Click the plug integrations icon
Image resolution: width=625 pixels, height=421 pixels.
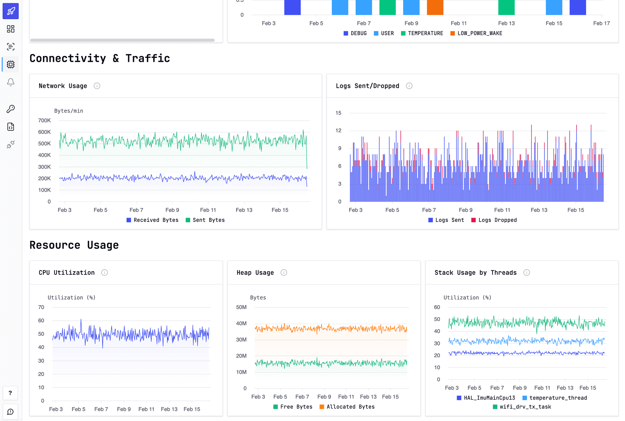pyautogui.click(x=11, y=144)
